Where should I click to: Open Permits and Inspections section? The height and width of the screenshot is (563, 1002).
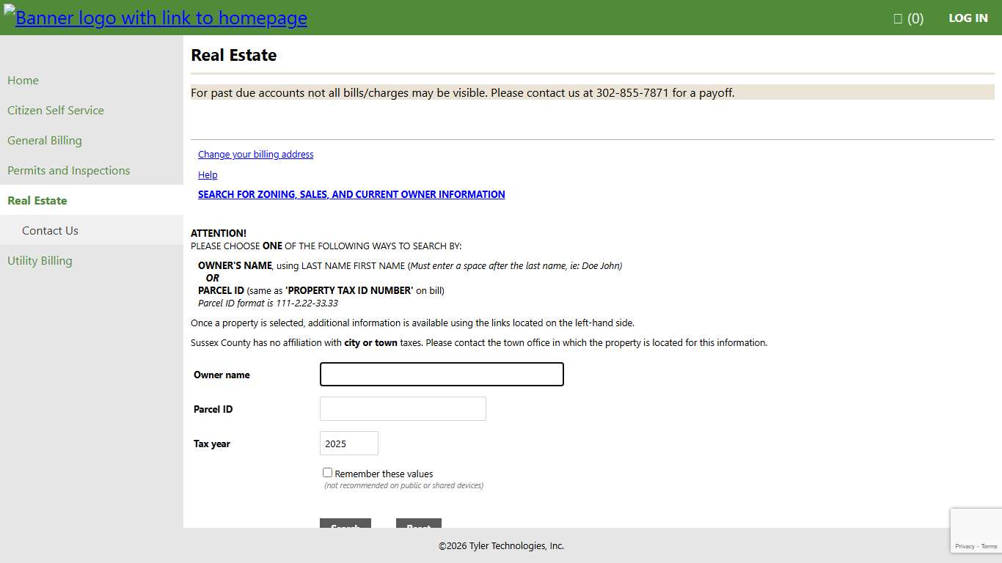tap(69, 171)
